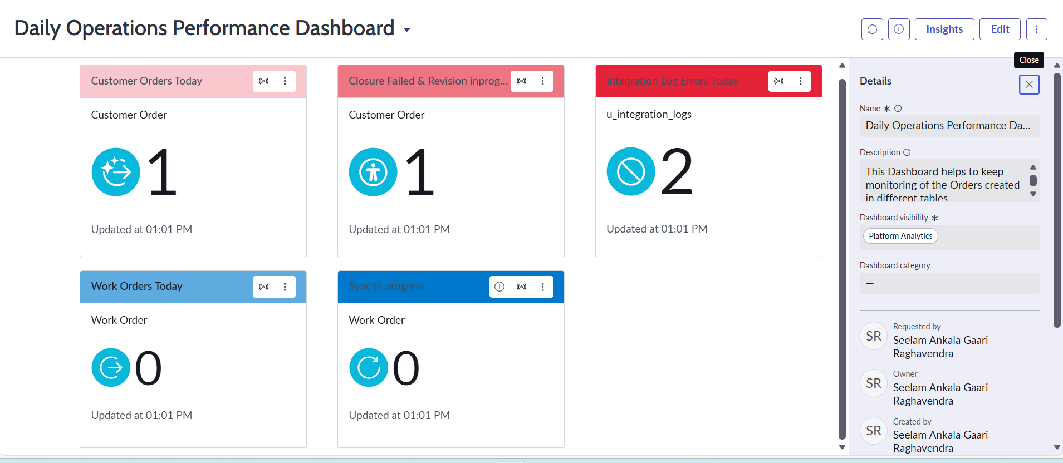Click the Sync in progress score value 0
The width and height of the screenshot is (1063, 463).
406,368
